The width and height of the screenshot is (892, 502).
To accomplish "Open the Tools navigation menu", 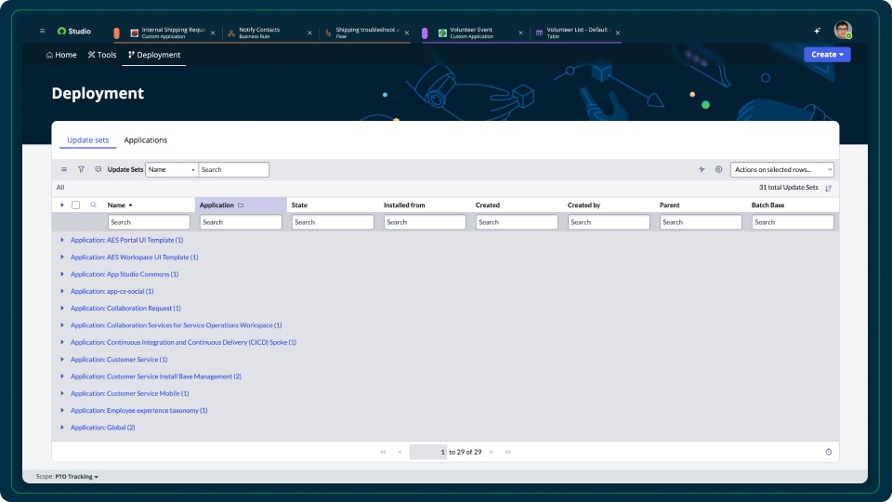I will click(102, 55).
